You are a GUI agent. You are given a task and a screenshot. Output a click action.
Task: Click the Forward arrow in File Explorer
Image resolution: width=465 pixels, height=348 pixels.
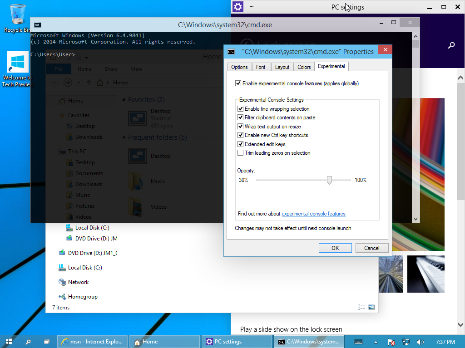(x=68, y=83)
